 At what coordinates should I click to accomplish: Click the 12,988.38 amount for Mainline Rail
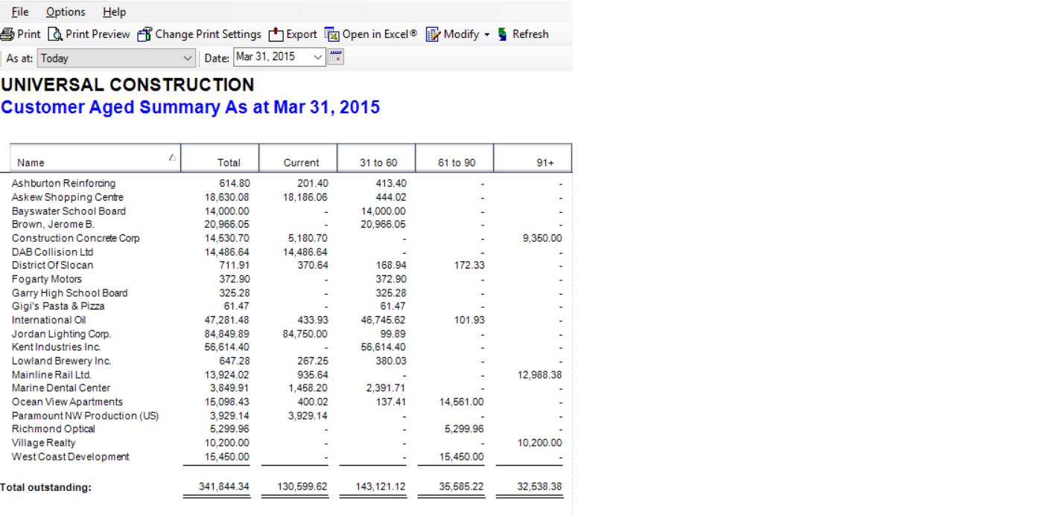(540, 375)
